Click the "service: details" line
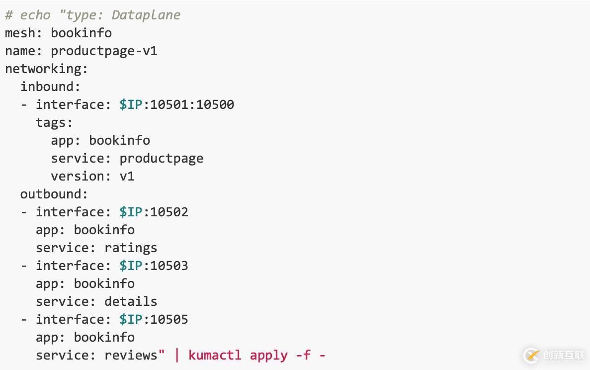 click(x=96, y=301)
